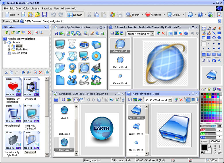Click the delete format X in Hard_drive.ico window
The height and width of the screenshot is (163, 224).
coord(181,100)
